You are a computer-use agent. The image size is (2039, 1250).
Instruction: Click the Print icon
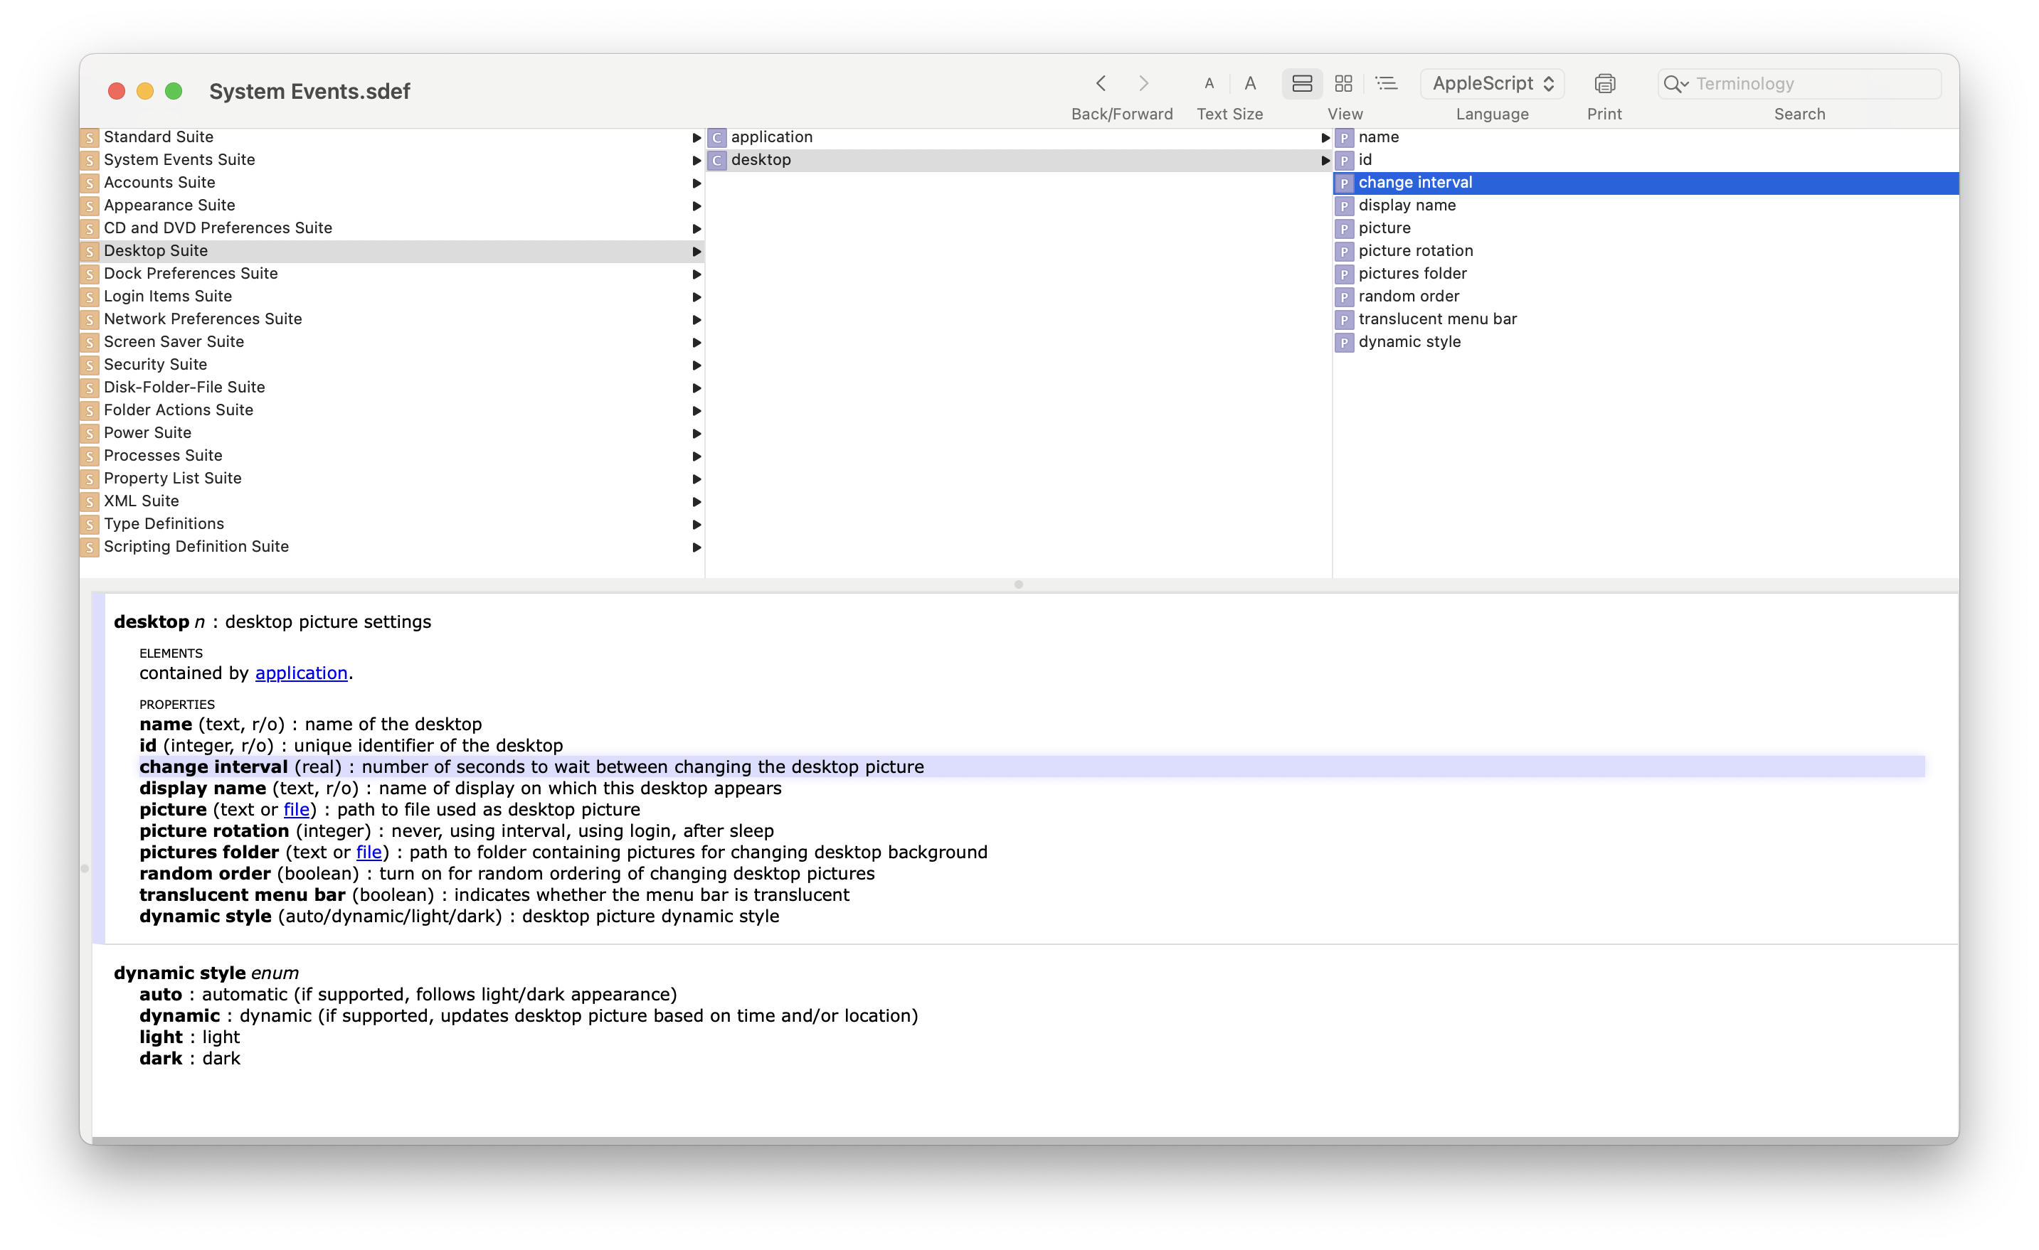(x=1604, y=84)
